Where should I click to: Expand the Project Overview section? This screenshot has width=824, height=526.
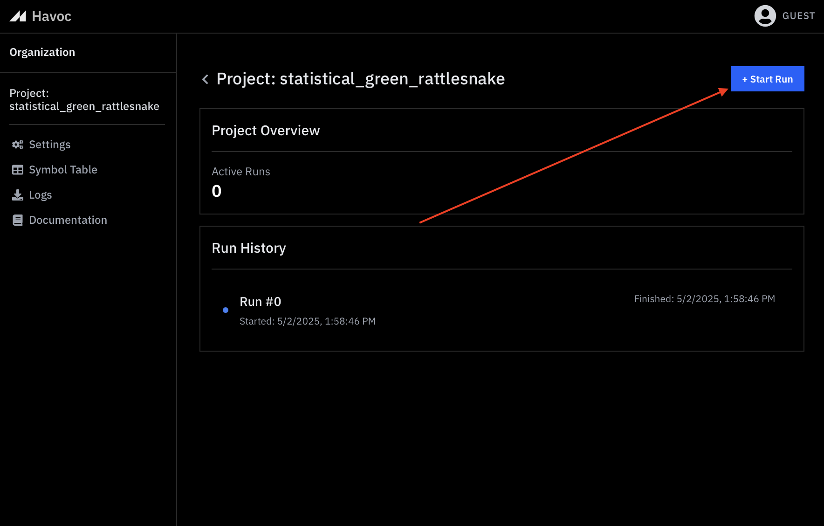(266, 131)
